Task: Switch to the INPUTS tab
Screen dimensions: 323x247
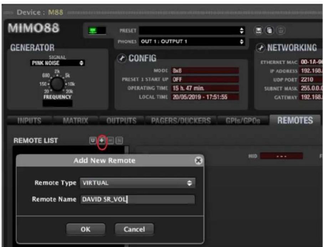Action: point(30,121)
